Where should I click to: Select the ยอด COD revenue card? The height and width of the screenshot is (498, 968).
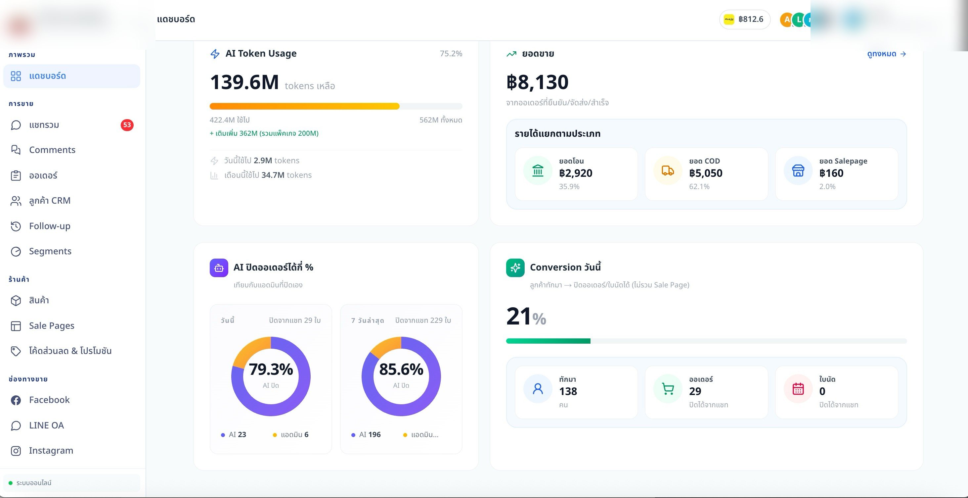706,174
